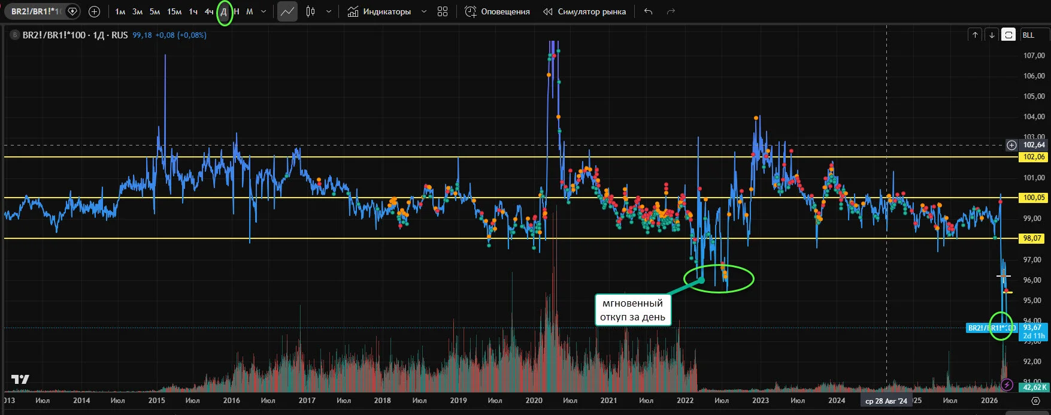Click the gem badge beside the symbol name

[72, 11]
